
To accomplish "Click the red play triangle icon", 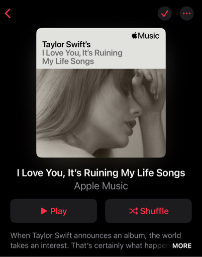I will point(44,211).
